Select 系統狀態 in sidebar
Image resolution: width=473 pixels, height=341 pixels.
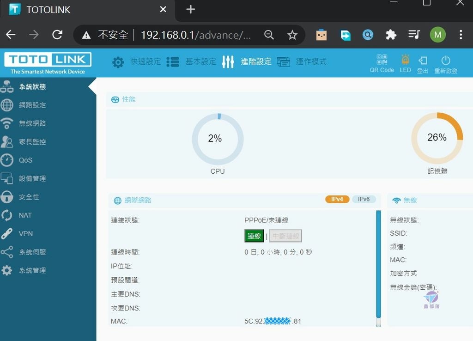pyautogui.click(x=32, y=87)
